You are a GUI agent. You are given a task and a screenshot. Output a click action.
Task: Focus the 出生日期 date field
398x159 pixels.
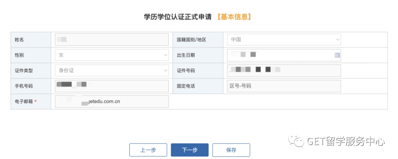tap(284, 55)
